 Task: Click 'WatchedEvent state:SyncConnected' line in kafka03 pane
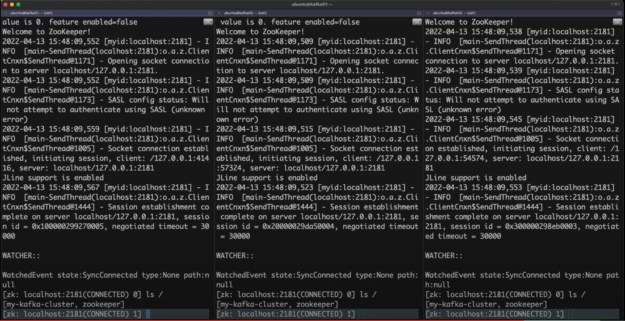coord(522,275)
